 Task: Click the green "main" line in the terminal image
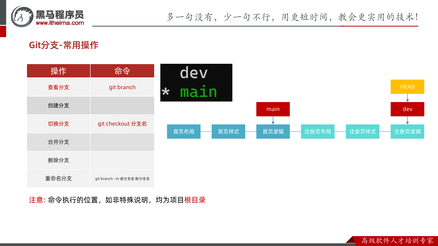coord(198,92)
